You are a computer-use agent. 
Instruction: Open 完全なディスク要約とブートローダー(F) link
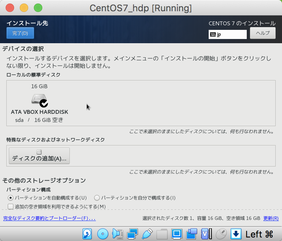coord(49,218)
